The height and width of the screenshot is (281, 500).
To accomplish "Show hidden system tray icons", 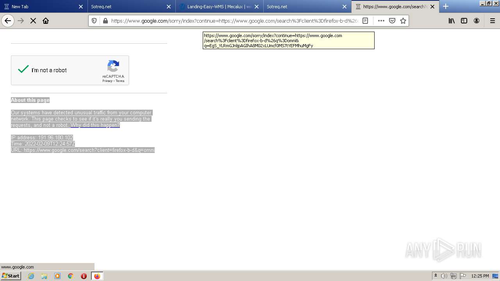I will point(436,276).
